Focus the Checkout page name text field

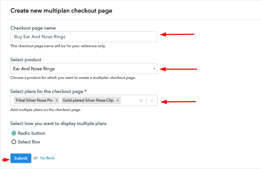84,37
